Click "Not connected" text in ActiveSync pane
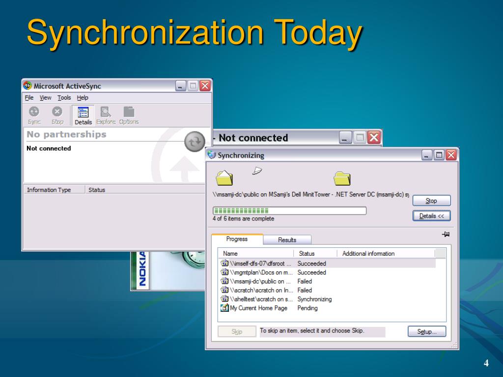 [49, 148]
